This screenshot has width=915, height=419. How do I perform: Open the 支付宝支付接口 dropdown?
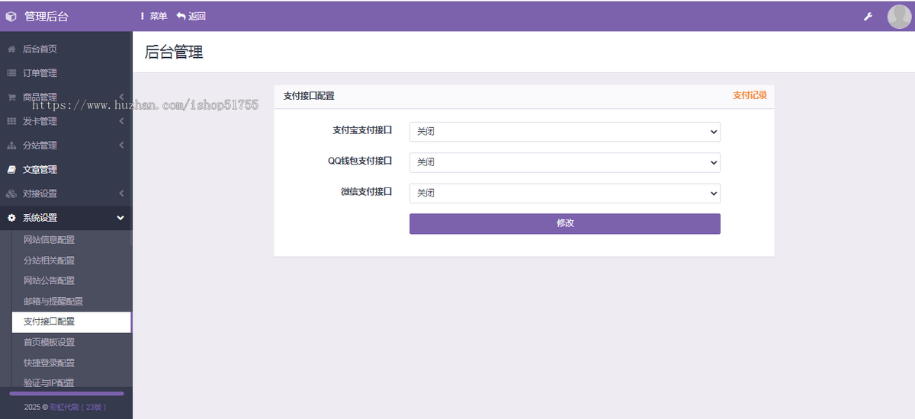click(565, 132)
